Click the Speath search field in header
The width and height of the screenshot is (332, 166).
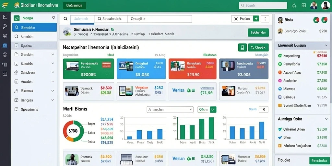[x=263, y=6]
